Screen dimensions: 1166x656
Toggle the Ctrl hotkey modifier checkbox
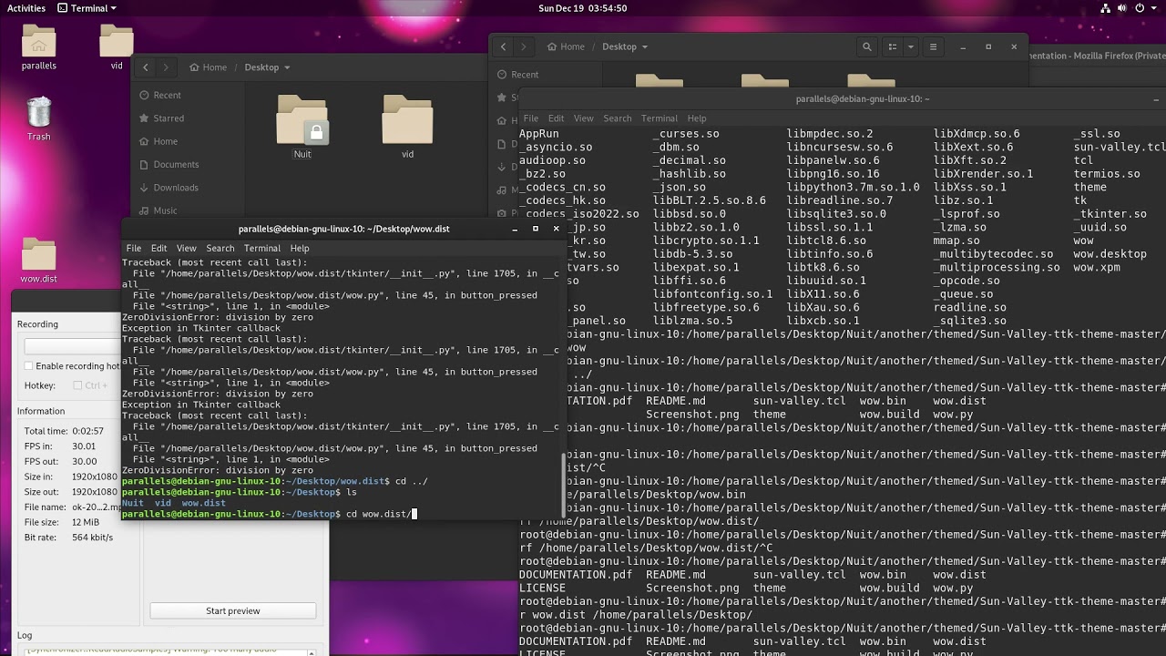click(77, 385)
